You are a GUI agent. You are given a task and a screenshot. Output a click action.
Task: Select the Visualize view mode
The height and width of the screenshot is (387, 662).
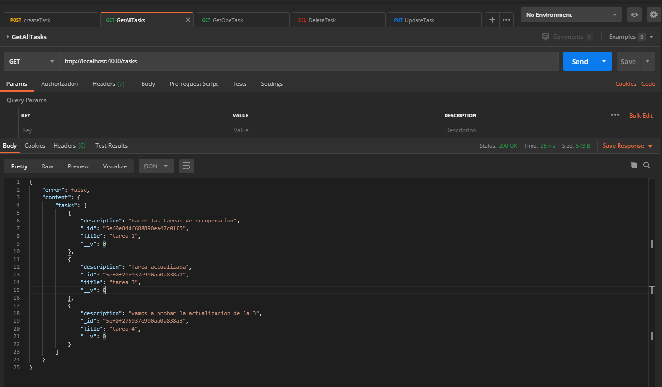[x=115, y=166]
